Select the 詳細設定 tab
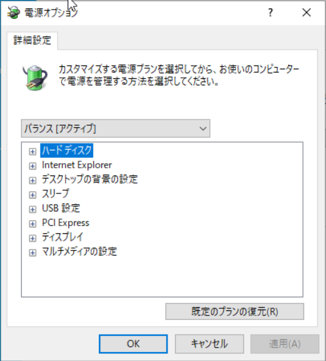 pyautogui.click(x=32, y=40)
